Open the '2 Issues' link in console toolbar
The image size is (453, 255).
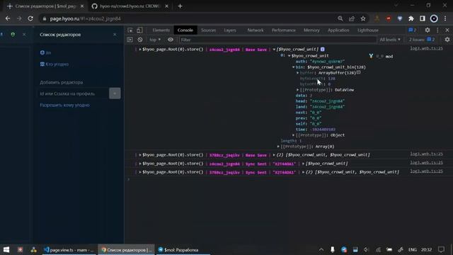(x=422, y=40)
